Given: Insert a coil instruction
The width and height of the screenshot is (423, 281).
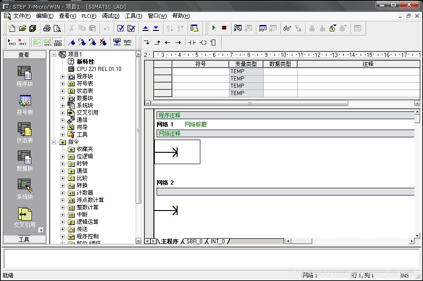Looking at the screenshot, I should [203, 42].
